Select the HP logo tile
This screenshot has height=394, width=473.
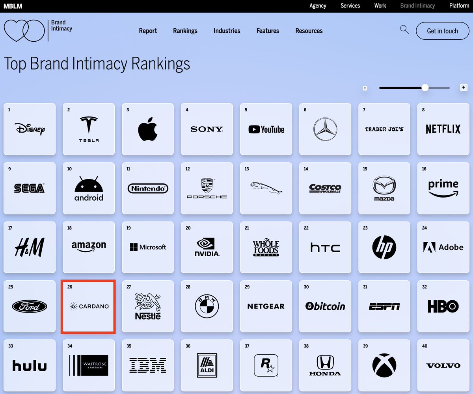click(x=384, y=247)
